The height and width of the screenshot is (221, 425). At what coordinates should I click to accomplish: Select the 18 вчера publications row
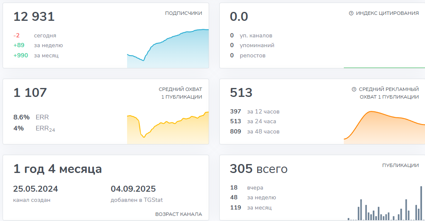point(246,187)
